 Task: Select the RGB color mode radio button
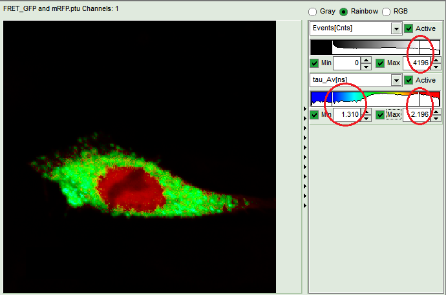click(x=387, y=12)
